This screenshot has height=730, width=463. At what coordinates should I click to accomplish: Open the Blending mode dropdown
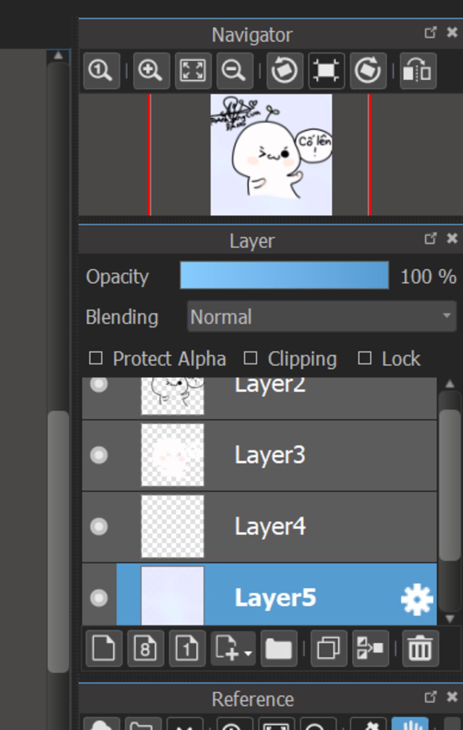pyautogui.click(x=321, y=317)
